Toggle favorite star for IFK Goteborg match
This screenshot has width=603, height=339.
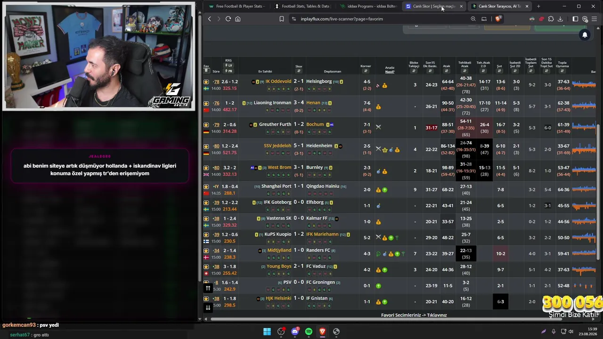(x=206, y=202)
